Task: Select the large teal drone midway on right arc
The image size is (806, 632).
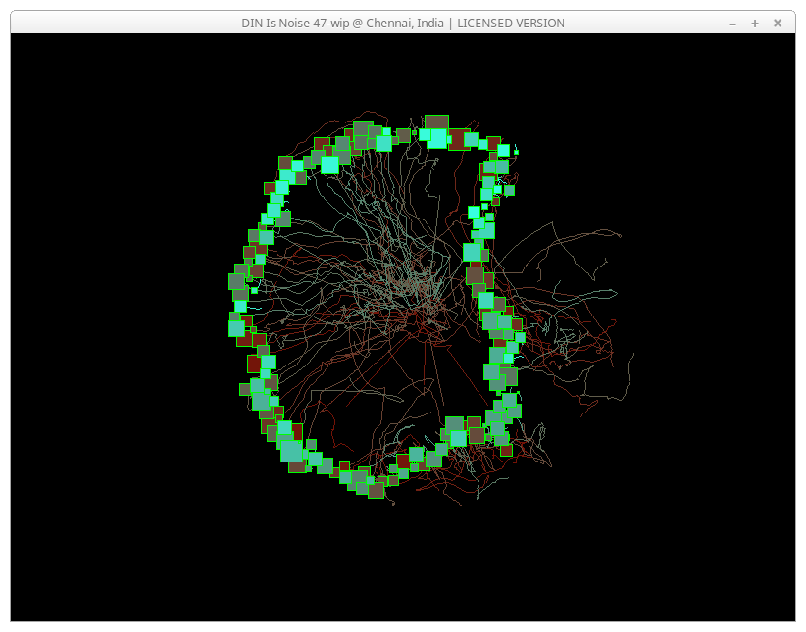Action: [473, 253]
